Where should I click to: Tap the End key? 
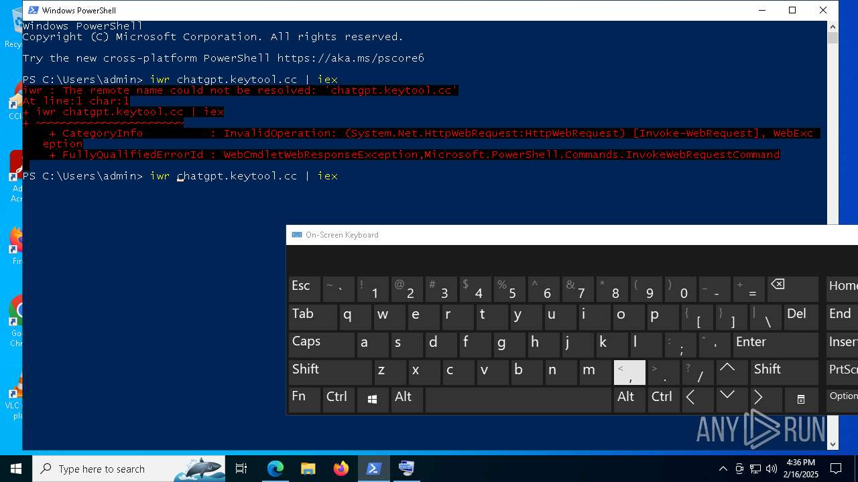(x=842, y=317)
